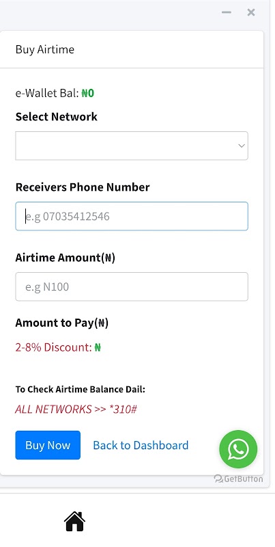Follow the Back to Dashboard link
The image size is (275, 547).
pos(141,445)
